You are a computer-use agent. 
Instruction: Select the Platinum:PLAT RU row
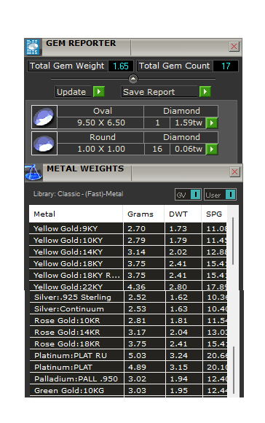[128, 356]
